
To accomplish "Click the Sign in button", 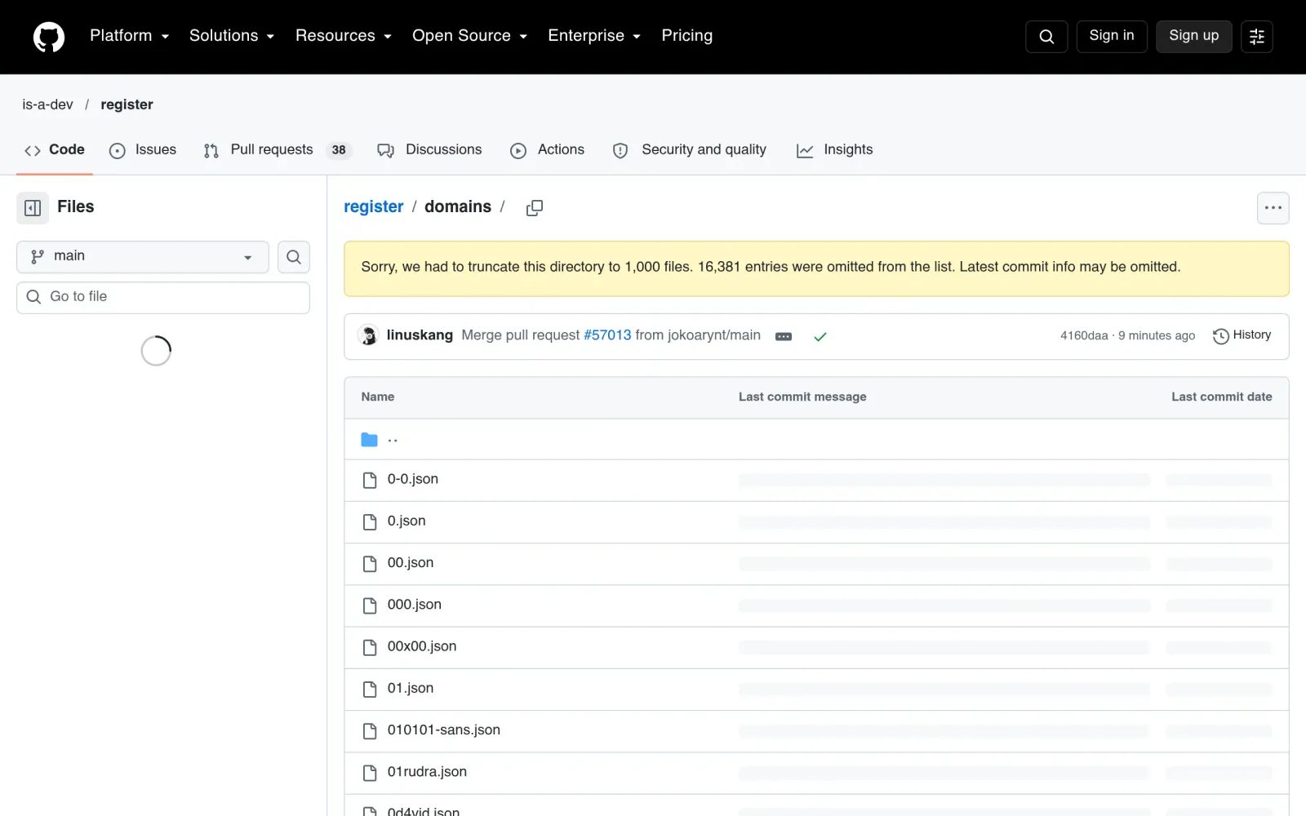I will (1112, 36).
